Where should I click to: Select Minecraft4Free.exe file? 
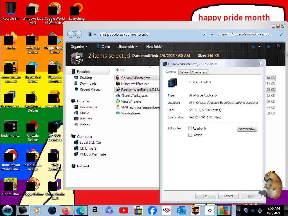point(135,84)
